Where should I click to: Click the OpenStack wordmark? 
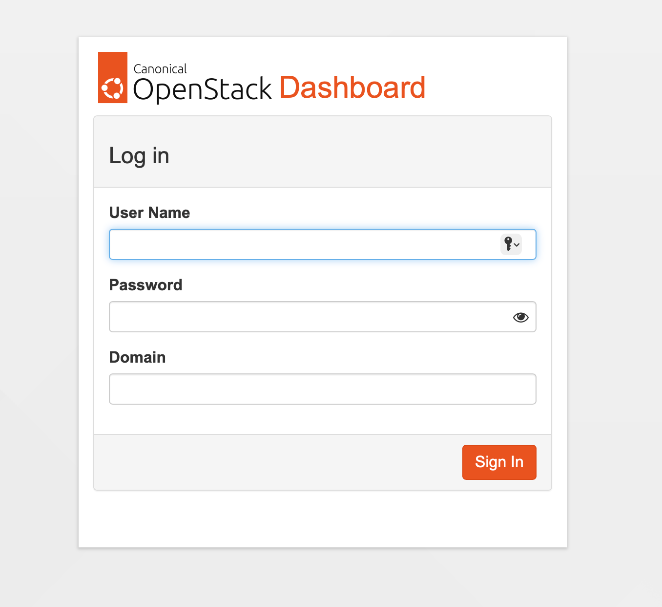(x=202, y=90)
